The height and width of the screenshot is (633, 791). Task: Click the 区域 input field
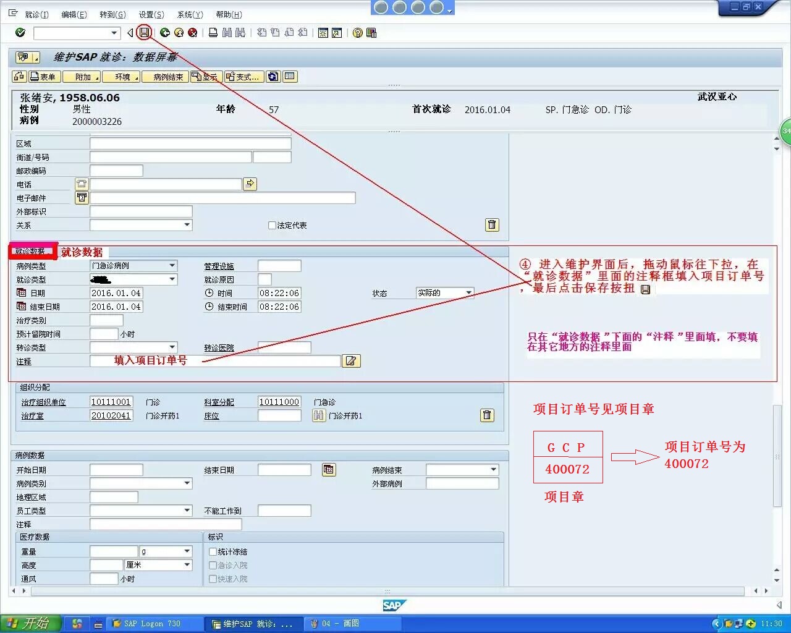point(190,143)
